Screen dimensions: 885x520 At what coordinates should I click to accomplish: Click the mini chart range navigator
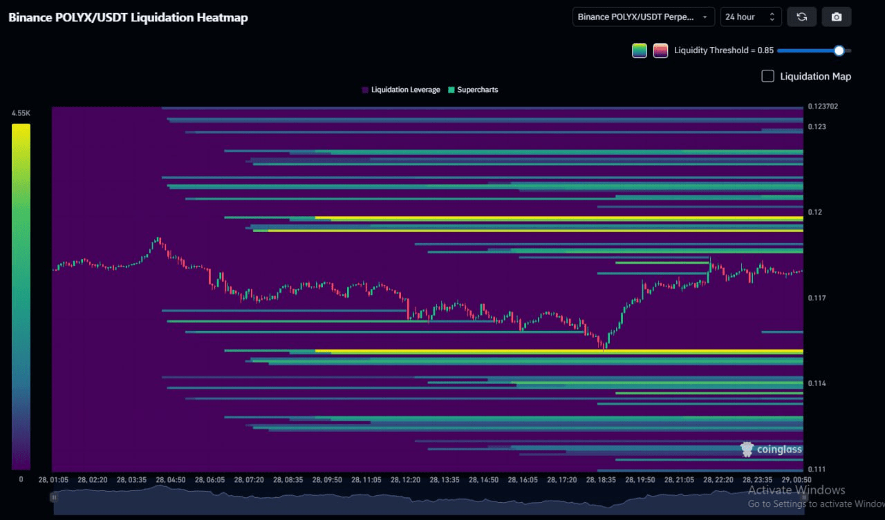pos(429,500)
